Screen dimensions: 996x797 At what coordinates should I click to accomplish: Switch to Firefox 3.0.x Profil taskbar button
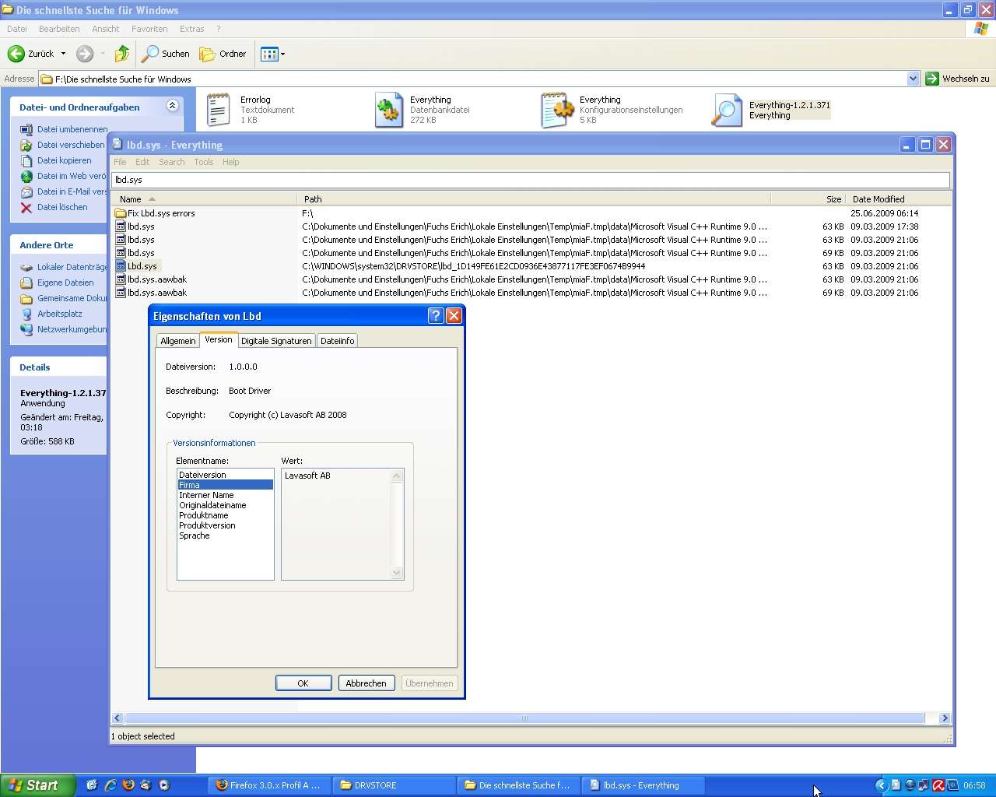(270, 785)
